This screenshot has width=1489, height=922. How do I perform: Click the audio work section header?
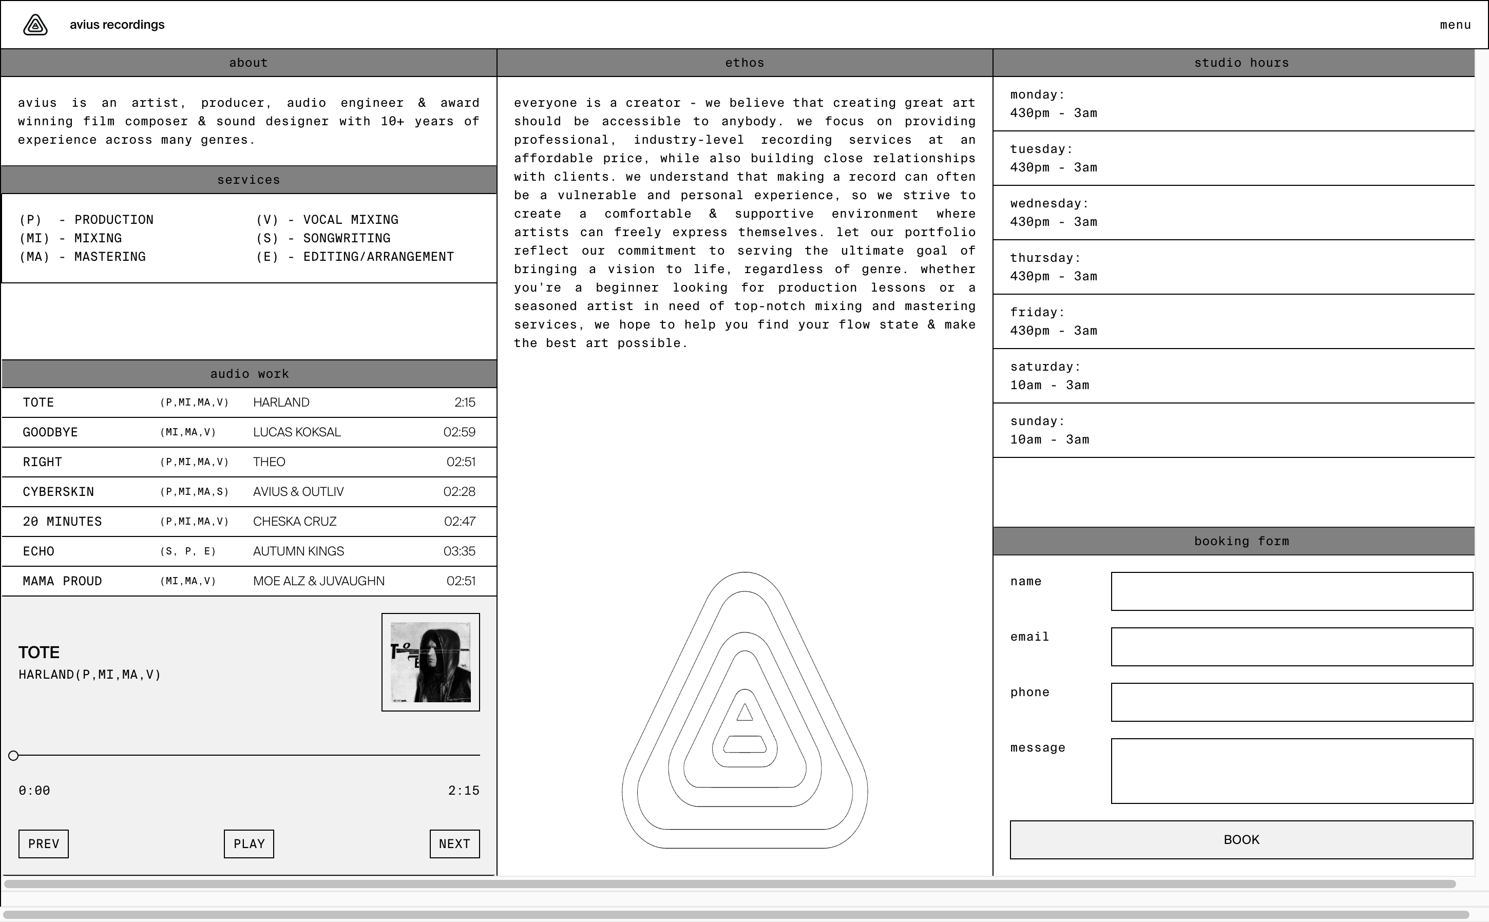[250, 374]
